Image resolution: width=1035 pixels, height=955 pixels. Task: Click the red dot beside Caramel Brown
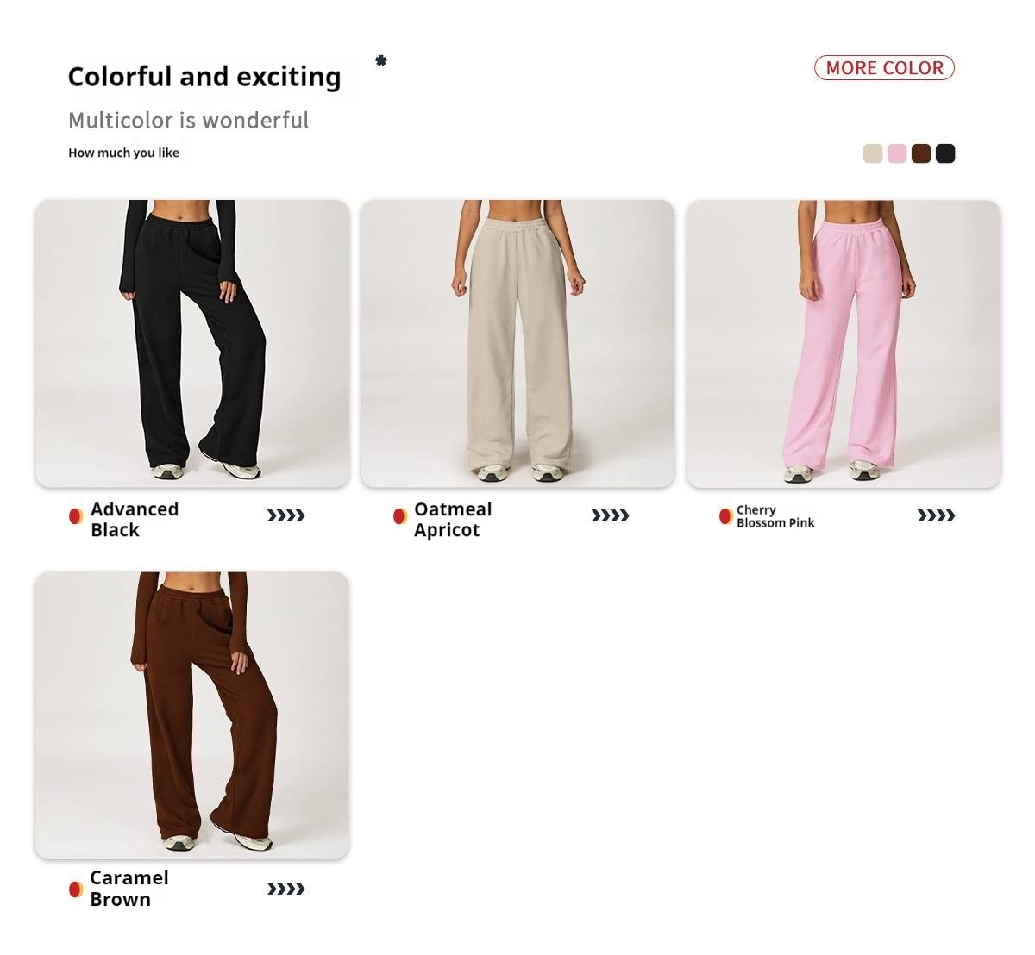pyautogui.click(x=76, y=889)
